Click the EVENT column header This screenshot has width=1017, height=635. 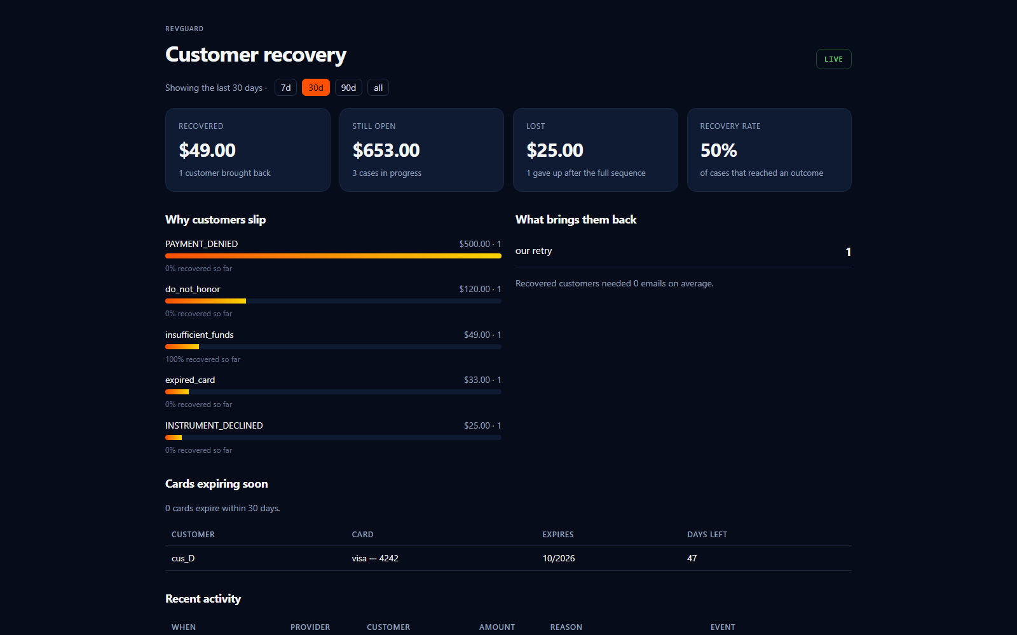tap(723, 627)
